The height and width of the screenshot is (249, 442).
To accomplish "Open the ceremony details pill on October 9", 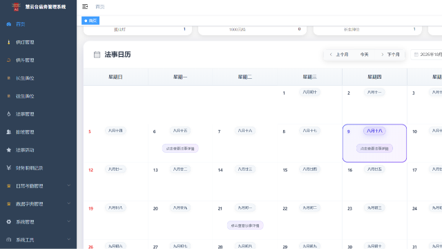I will point(374,149).
